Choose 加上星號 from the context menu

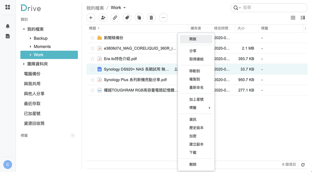[x=196, y=99]
